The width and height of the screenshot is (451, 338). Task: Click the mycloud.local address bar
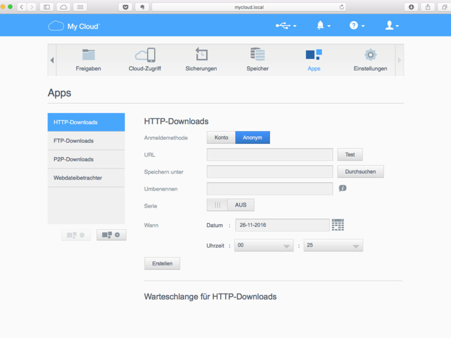point(249,7)
